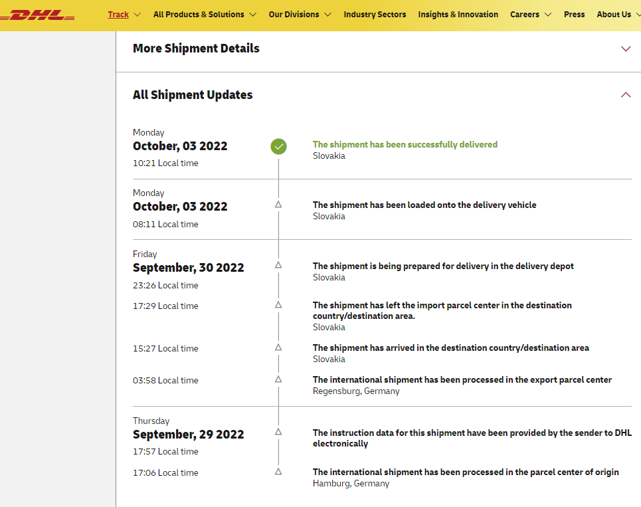Click triangle marker beside delivery depot update

(x=278, y=265)
